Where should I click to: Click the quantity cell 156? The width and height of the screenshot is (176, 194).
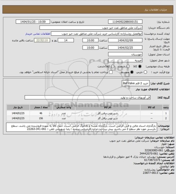pos(41,118)
